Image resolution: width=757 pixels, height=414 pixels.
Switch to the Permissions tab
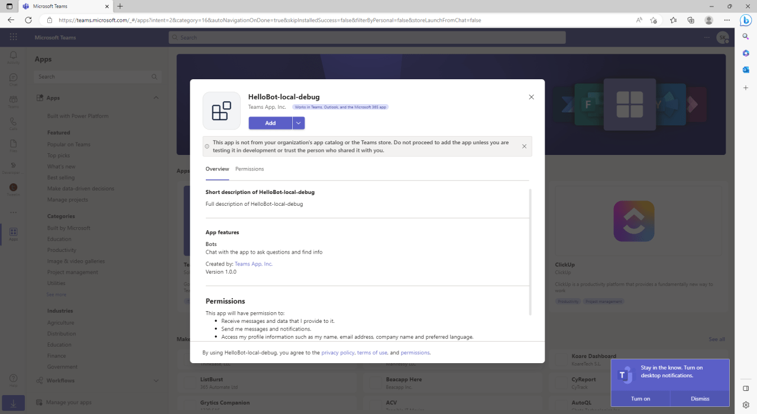pyautogui.click(x=249, y=169)
